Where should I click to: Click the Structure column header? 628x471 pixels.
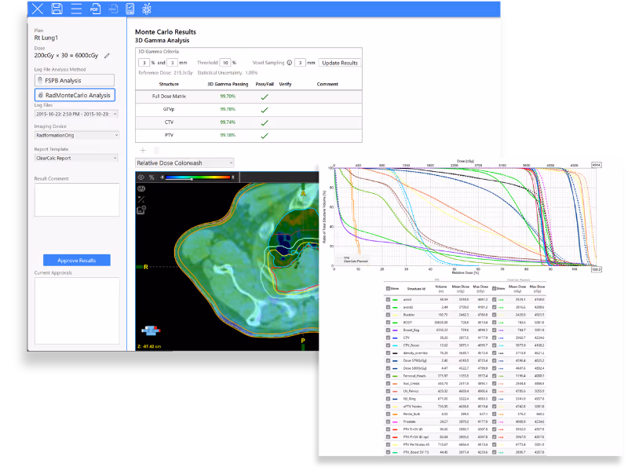[x=169, y=84]
